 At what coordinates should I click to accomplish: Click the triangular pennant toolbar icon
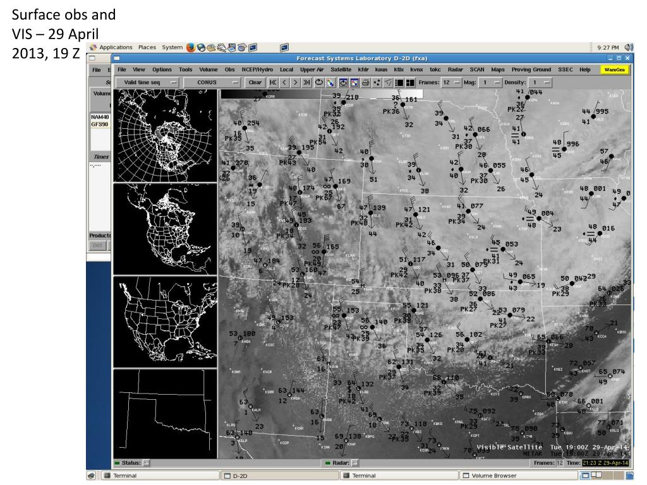(388, 83)
